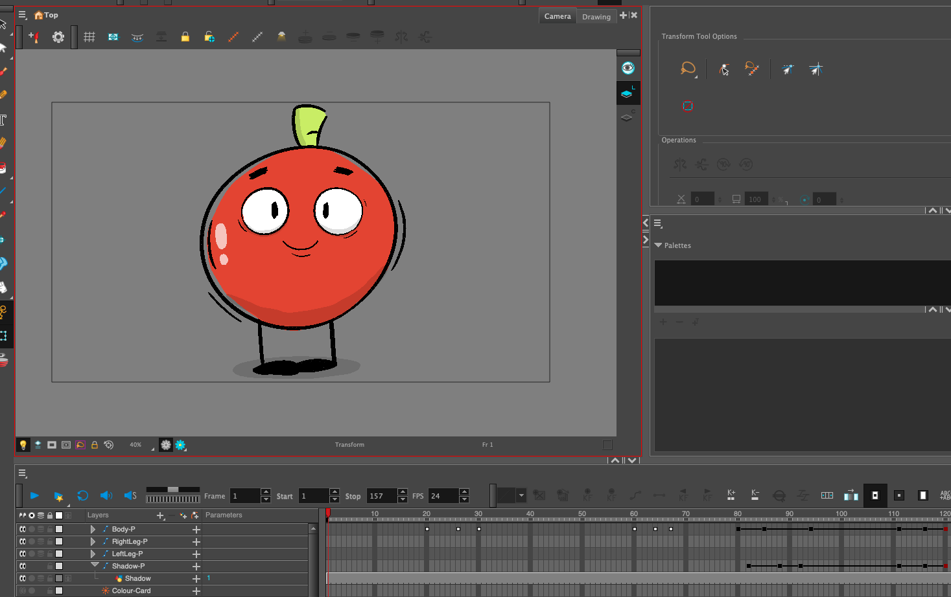This screenshot has width=951, height=597.
Task: Collapse the Shadow-P layer
Action: pos(95,565)
